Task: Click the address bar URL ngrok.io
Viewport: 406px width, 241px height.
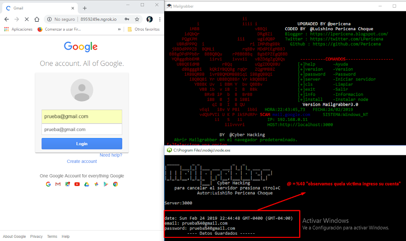Action: [98, 19]
